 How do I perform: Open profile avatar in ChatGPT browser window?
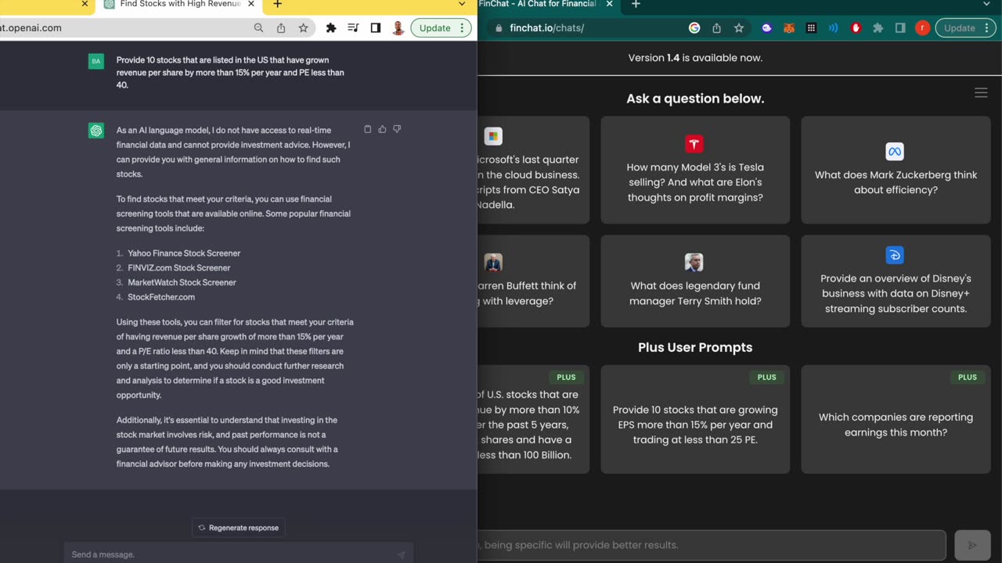point(398,28)
